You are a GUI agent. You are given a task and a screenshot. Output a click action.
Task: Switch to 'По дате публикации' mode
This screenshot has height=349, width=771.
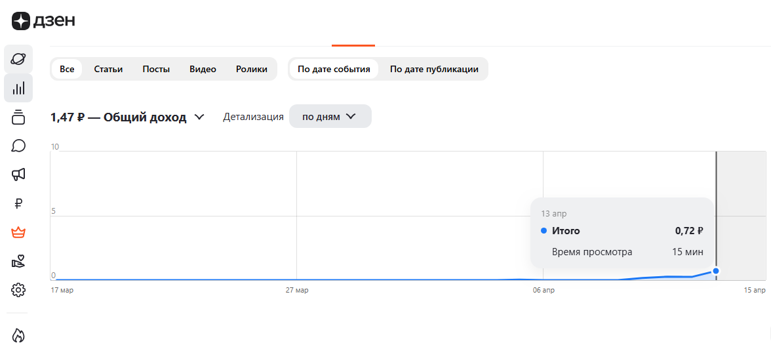point(434,69)
